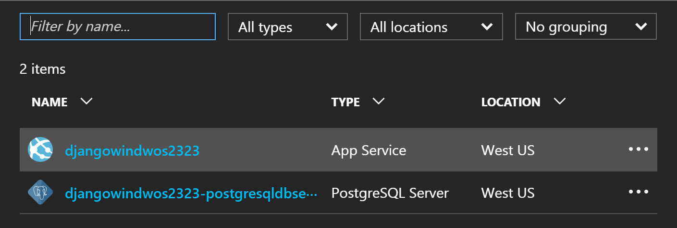
Task: Open the ellipsis menu for the PostgreSQL Server row
Action: (638, 193)
